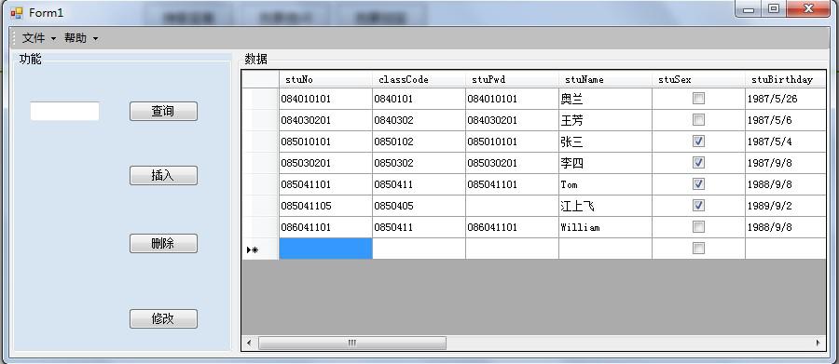839x364 pixels.
Task: Select classCode cell 0850302
Action: click(419, 163)
